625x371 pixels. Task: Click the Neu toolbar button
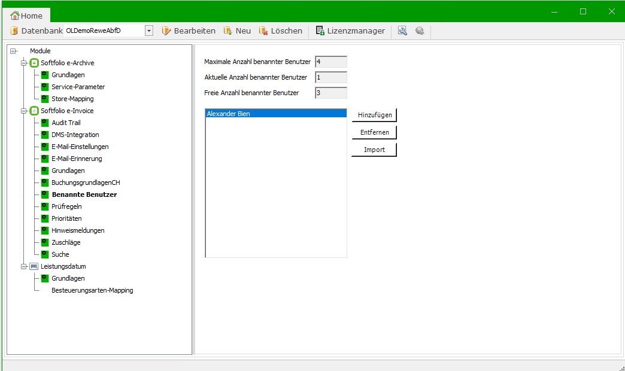(237, 31)
